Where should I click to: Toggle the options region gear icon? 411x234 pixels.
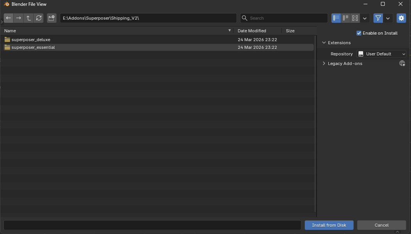401,18
